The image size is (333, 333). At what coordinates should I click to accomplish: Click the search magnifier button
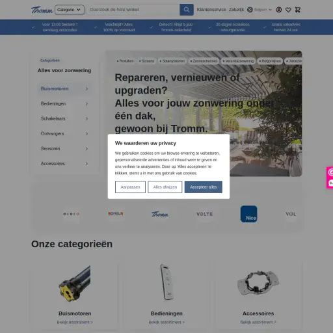click(187, 10)
